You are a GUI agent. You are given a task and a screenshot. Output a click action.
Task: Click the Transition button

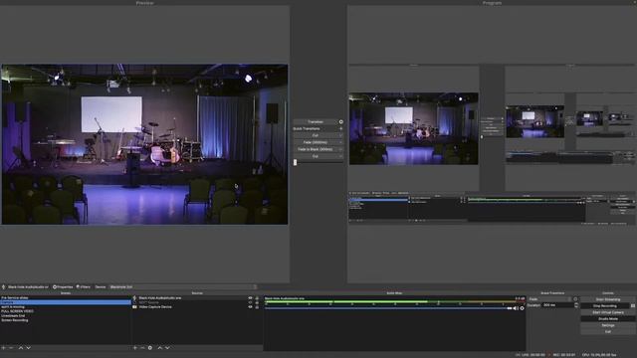pyautogui.click(x=316, y=121)
